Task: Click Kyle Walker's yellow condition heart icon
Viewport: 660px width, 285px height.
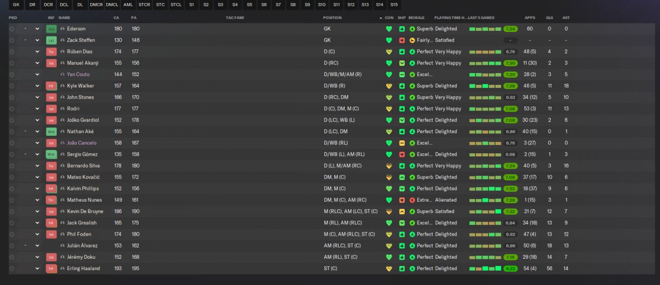Action: pyautogui.click(x=389, y=86)
